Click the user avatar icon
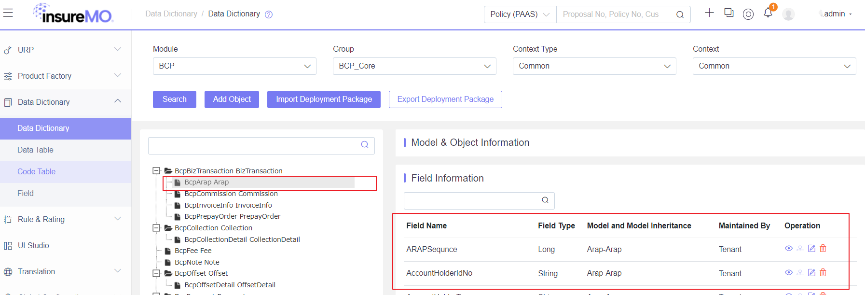 (789, 14)
